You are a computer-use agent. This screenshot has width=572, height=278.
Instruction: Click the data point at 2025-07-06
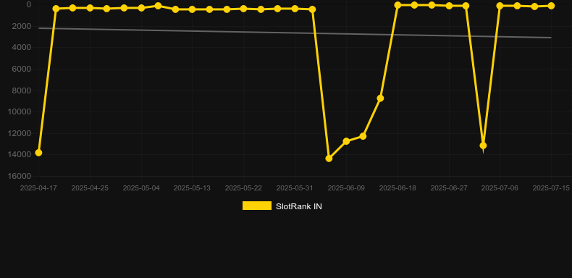click(x=500, y=6)
